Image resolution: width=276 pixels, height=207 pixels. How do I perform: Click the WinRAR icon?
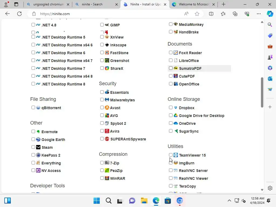pos(107,178)
